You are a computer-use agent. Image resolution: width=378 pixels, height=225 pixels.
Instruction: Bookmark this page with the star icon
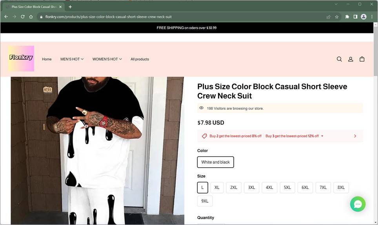tap(337, 17)
